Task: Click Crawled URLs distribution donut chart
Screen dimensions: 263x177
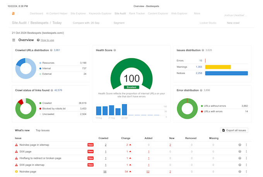Action: [26, 68]
